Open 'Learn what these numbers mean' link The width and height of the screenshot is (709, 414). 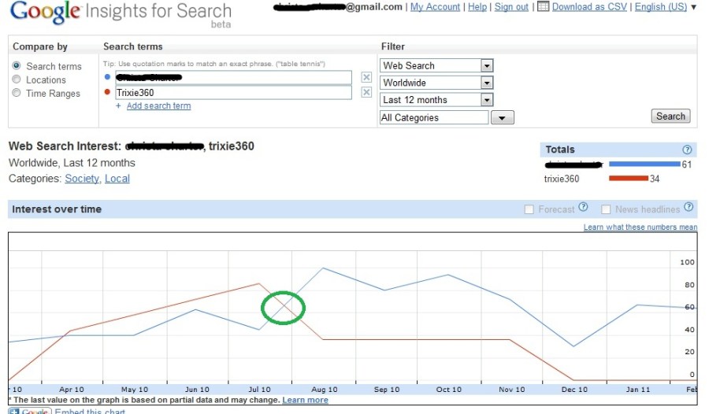coord(640,227)
